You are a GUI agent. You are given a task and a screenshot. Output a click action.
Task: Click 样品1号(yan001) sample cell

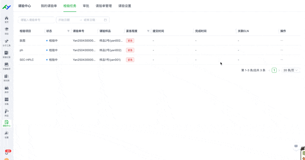point(110,60)
